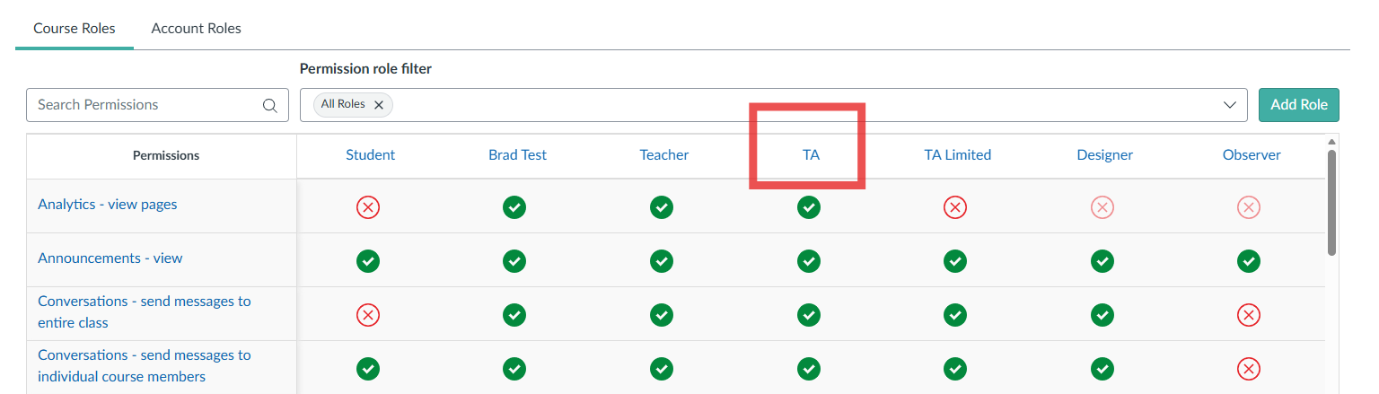Screen dimensions: 1379x394
Task: Click Observer red X for messages to individual course members
Action: pos(1249,369)
